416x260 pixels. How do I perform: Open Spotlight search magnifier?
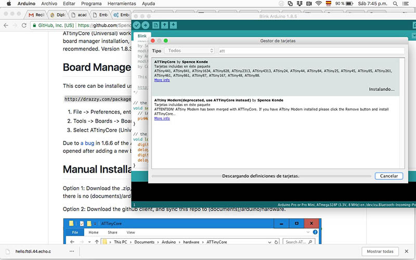tap(395, 4)
